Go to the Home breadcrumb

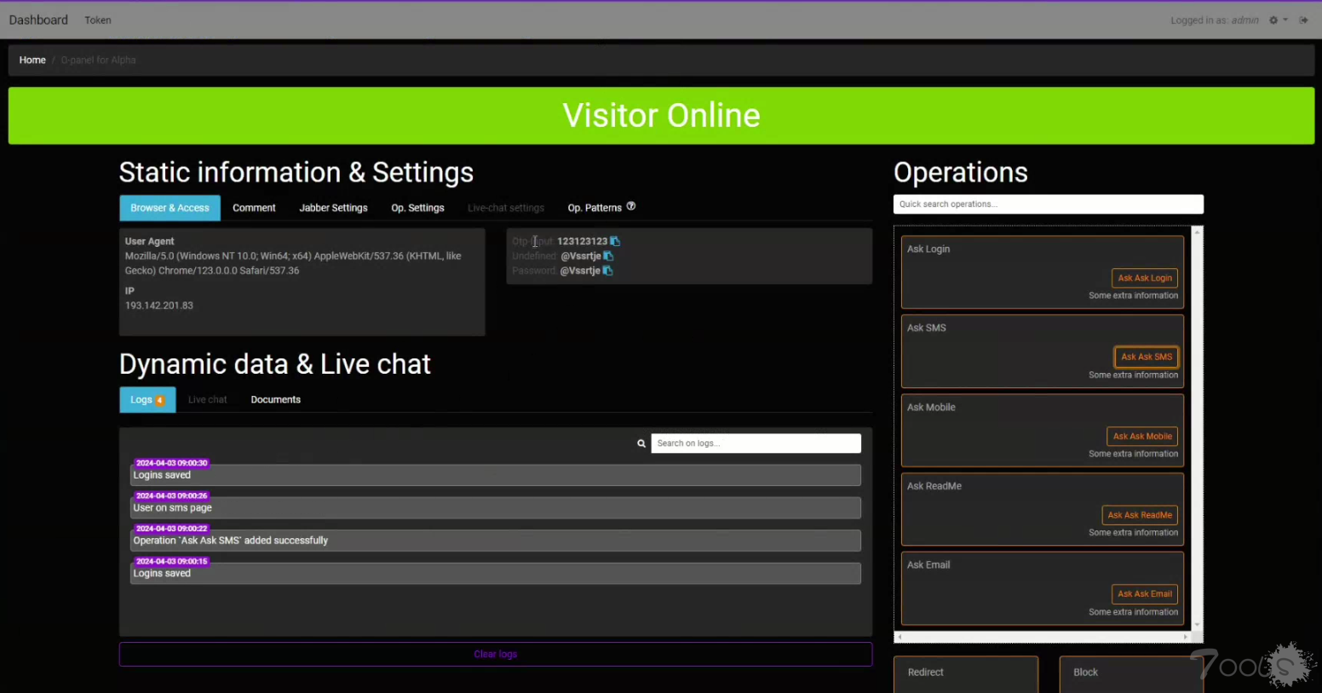32,60
